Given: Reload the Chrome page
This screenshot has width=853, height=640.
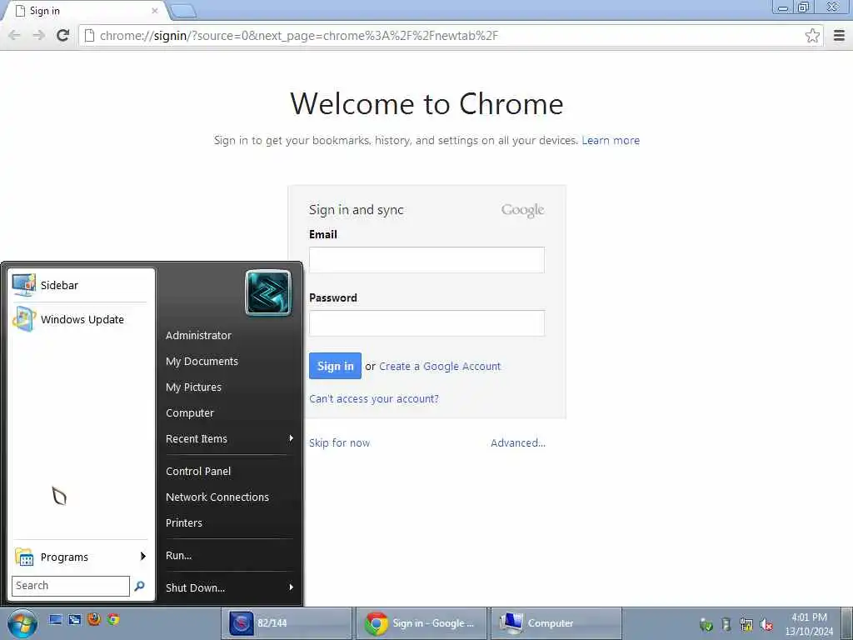Looking at the screenshot, I should pyautogui.click(x=63, y=35).
